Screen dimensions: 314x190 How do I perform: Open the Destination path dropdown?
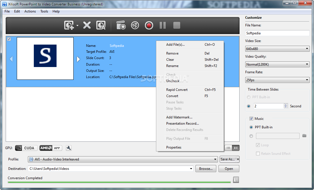(x=191, y=169)
